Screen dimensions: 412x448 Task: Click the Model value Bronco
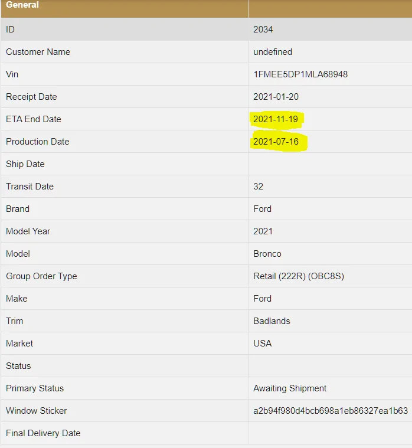[x=267, y=254]
